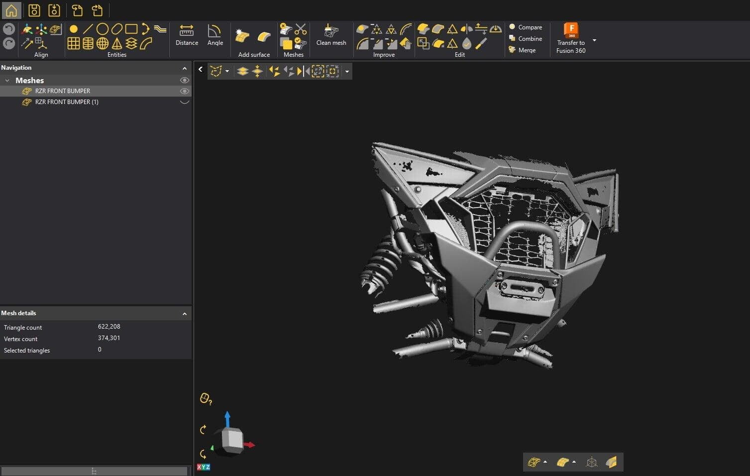
Task: Click the Undo arrow icon
Action: tap(8, 29)
